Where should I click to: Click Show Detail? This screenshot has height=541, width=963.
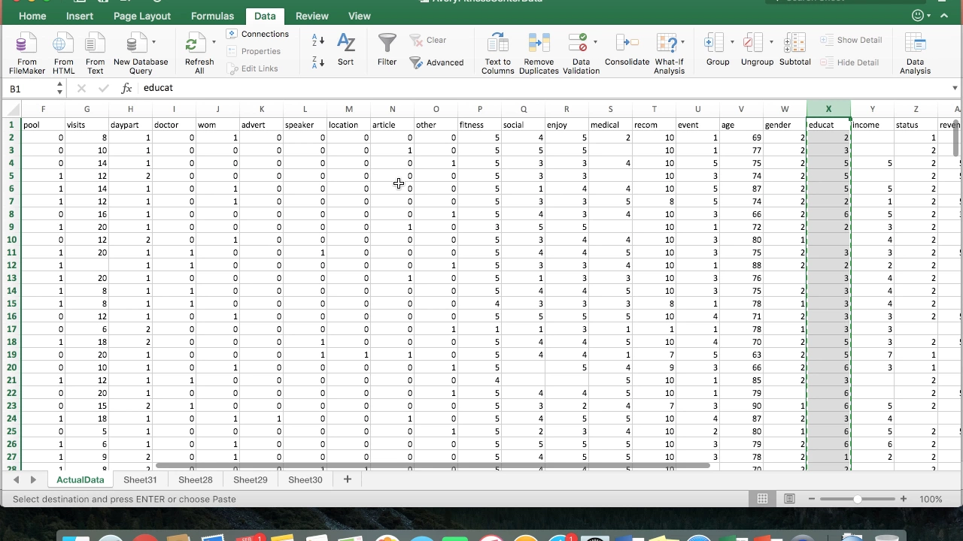click(x=851, y=40)
